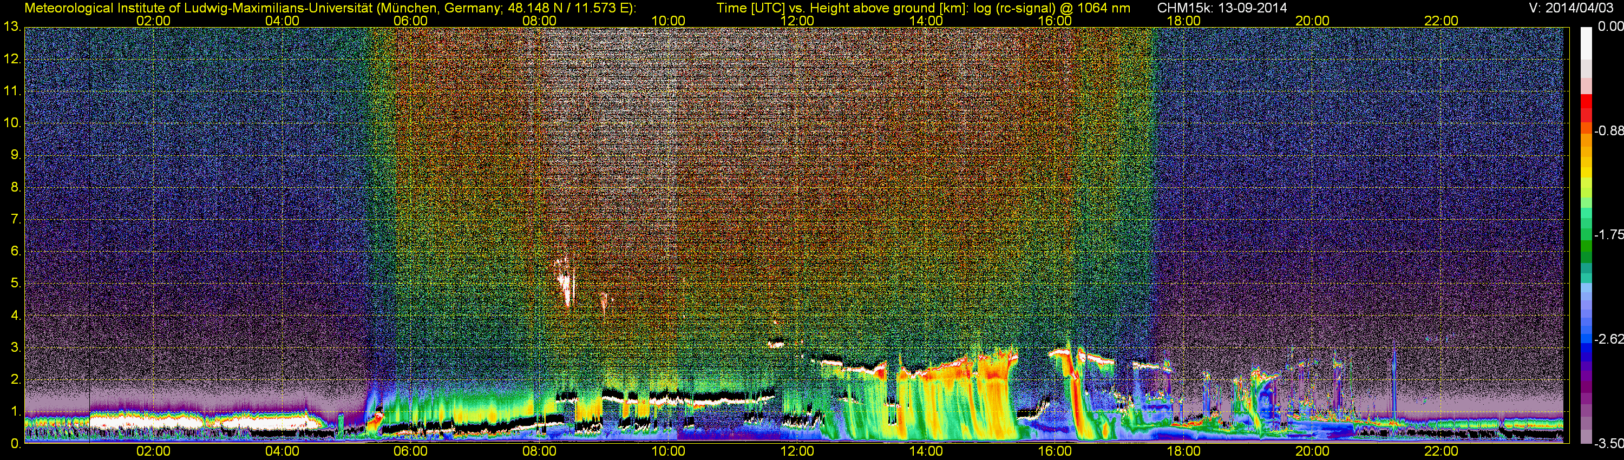Click the 14:00 tick label along the bottom axis

[926, 451]
